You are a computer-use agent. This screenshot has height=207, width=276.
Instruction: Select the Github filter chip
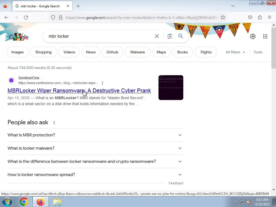(x=112, y=52)
